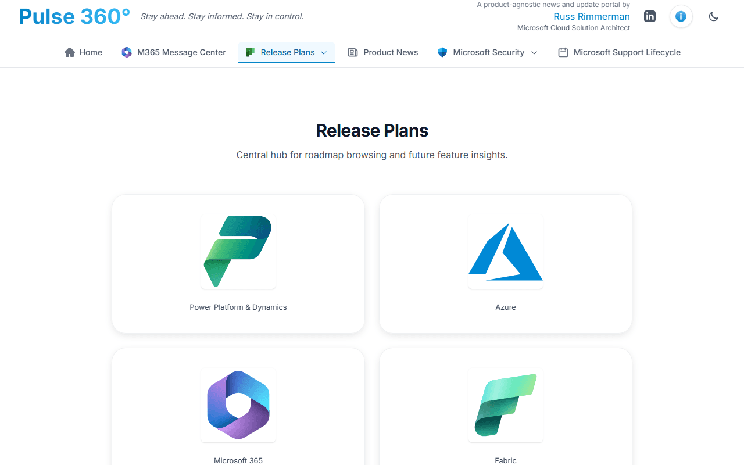744x465 pixels.
Task: Open Microsoft Support Lifecycle tab
Action: coord(619,52)
